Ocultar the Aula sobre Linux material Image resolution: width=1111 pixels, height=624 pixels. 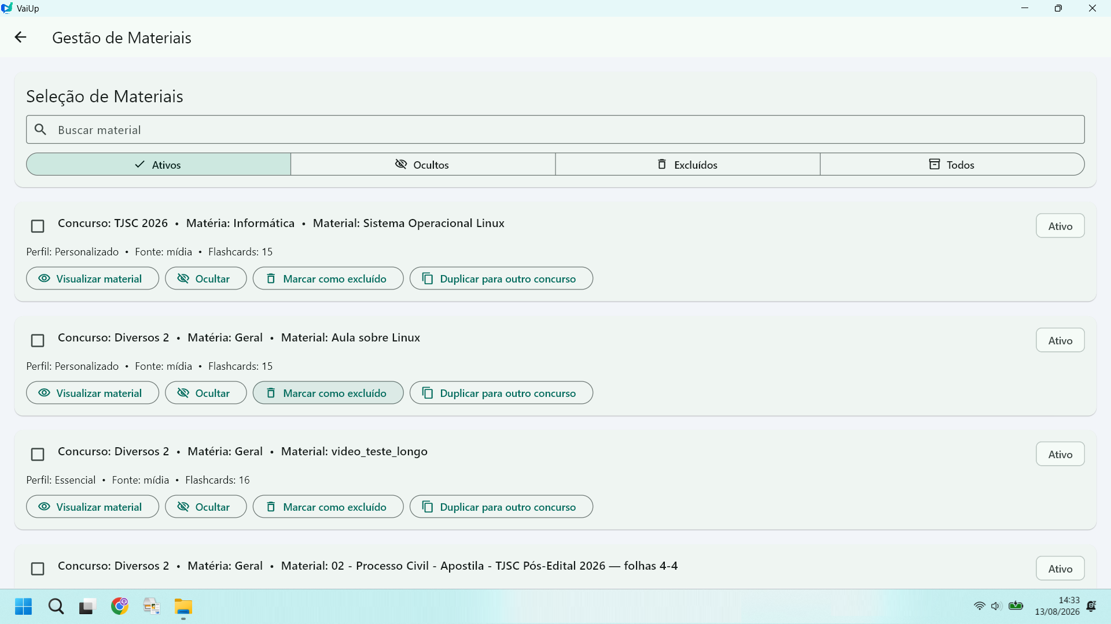[x=206, y=393]
